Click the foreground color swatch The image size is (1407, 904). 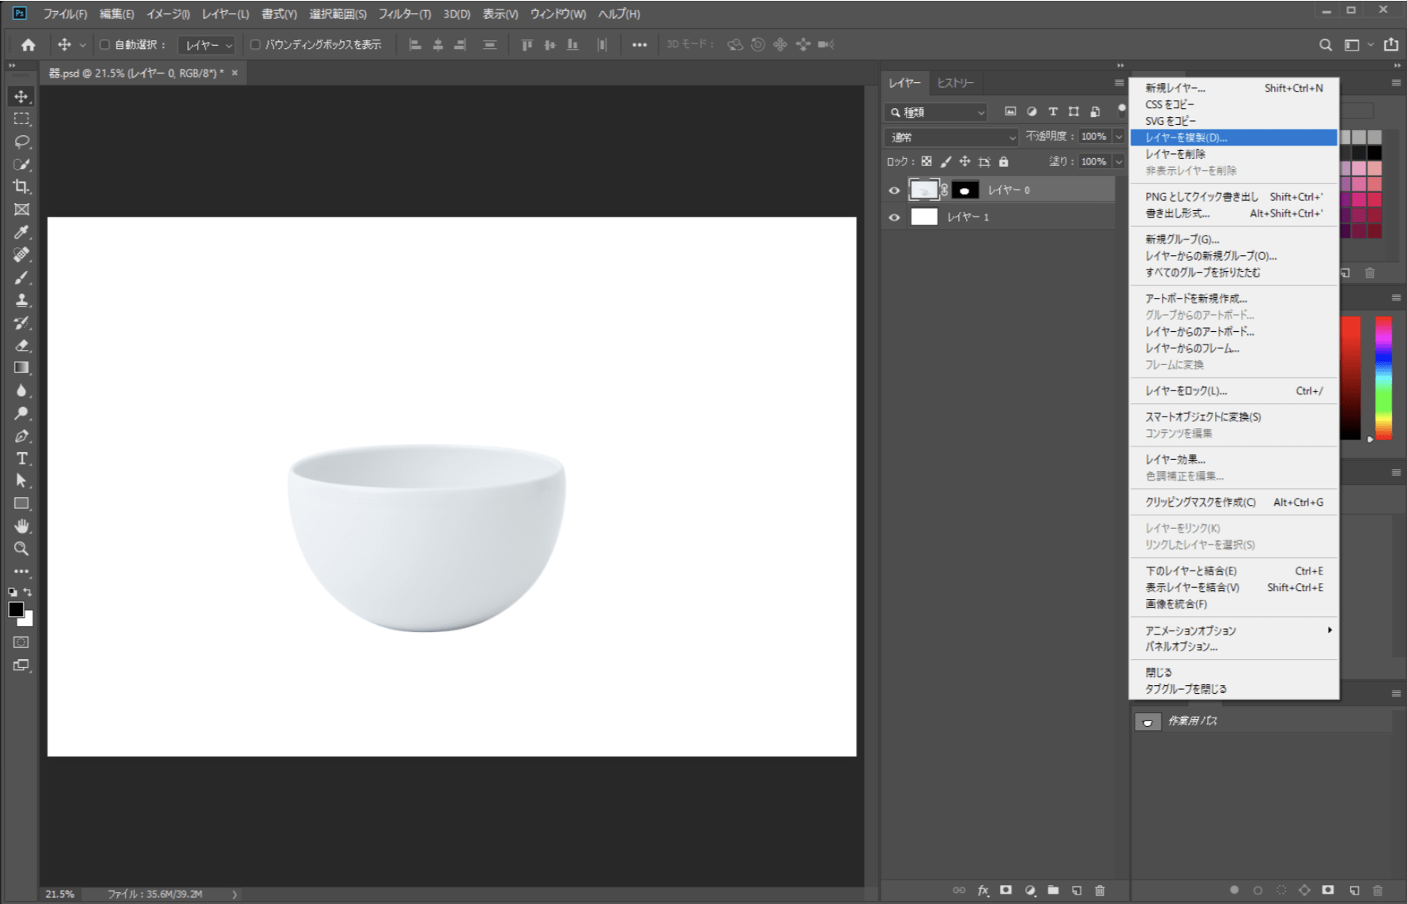[x=16, y=609]
